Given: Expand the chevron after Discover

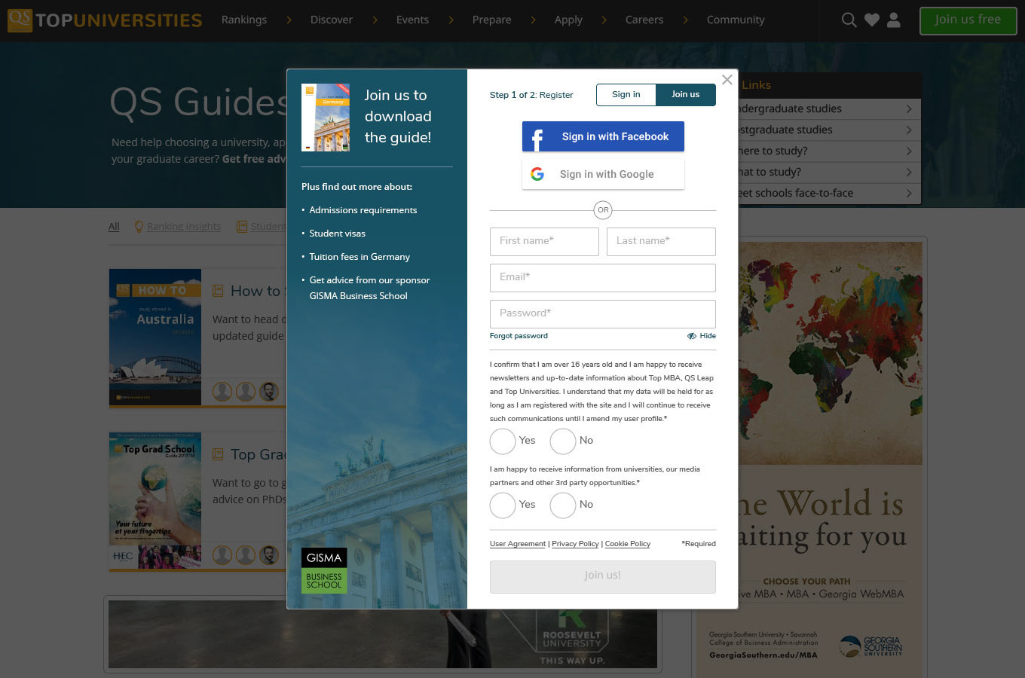Looking at the screenshot, I should [x=375, y=20].
